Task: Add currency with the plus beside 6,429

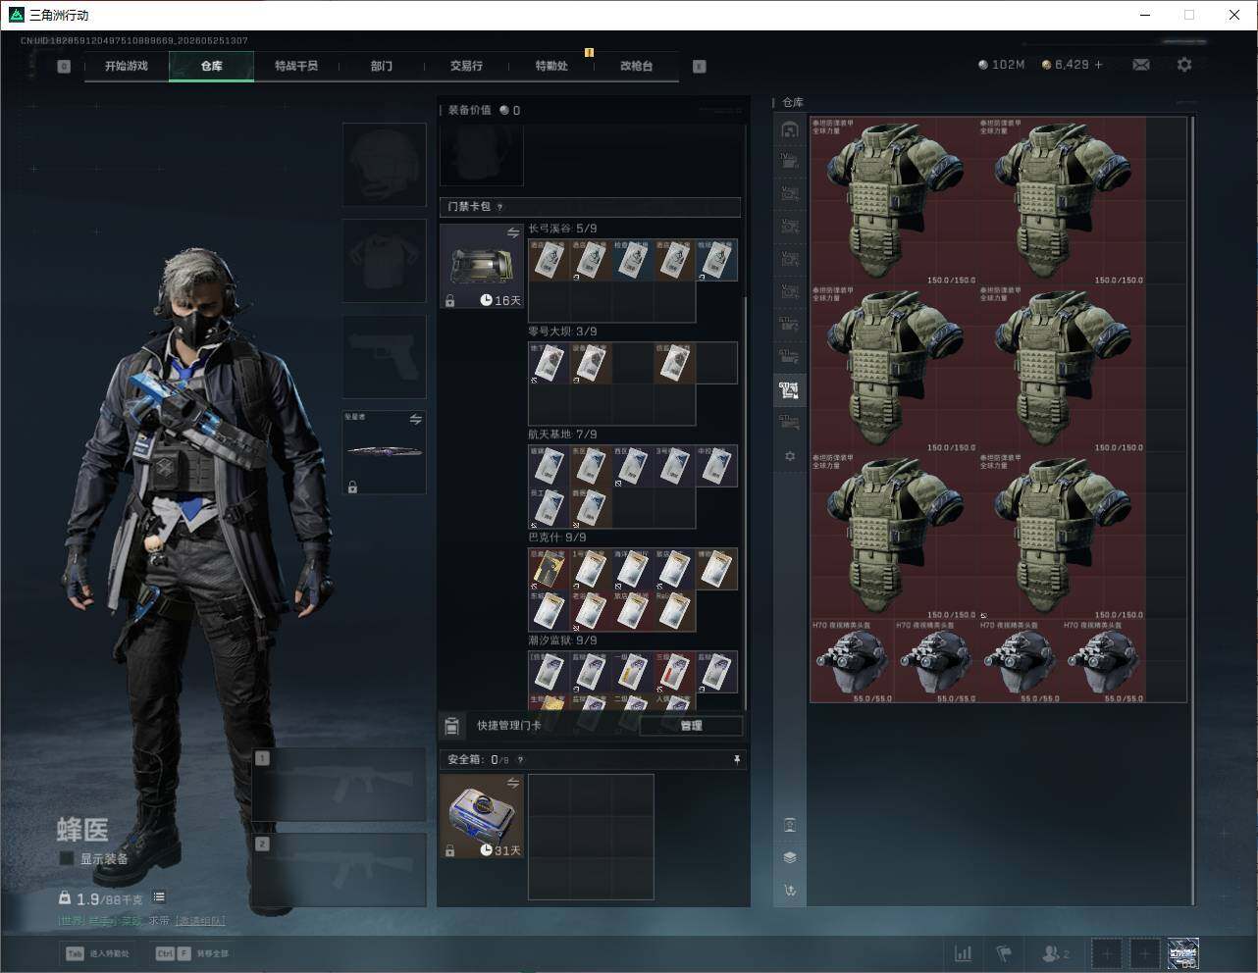Action: point(1098,65)
